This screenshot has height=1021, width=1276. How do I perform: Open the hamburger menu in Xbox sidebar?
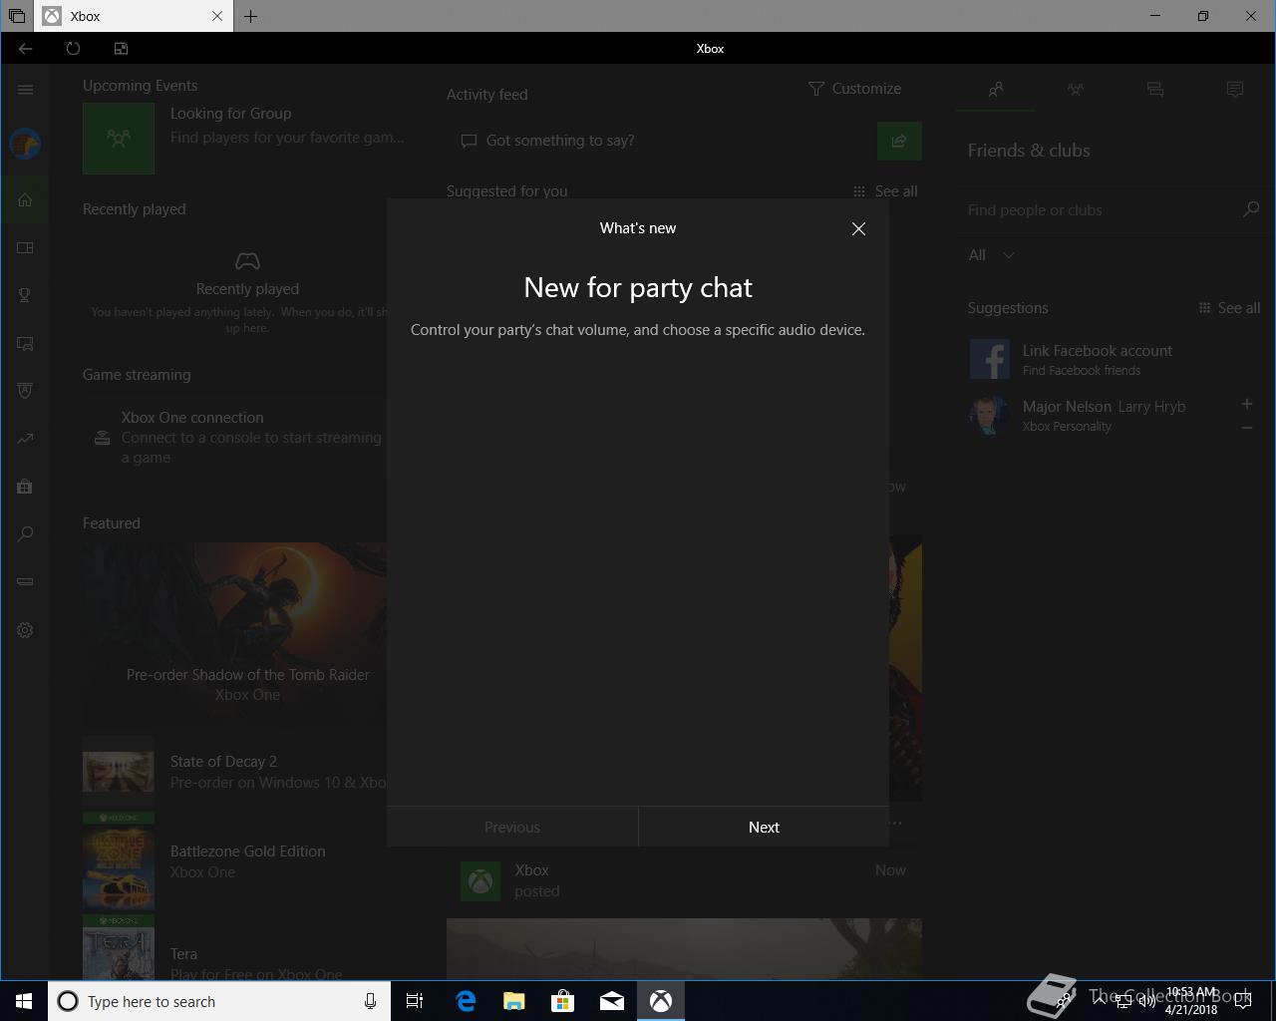(x=25, y=90)
